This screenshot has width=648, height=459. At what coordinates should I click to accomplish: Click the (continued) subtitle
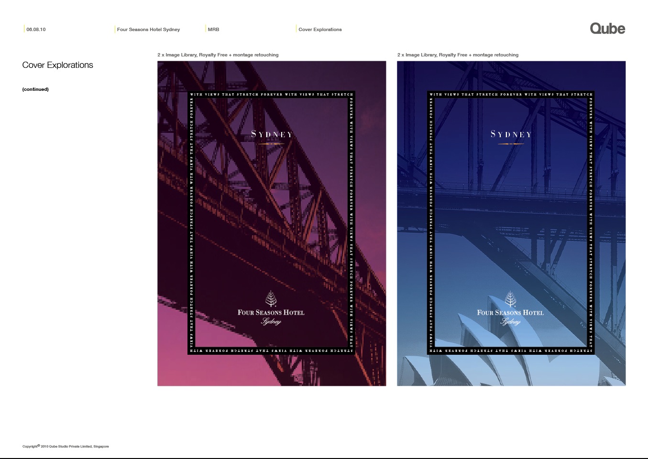35,89
